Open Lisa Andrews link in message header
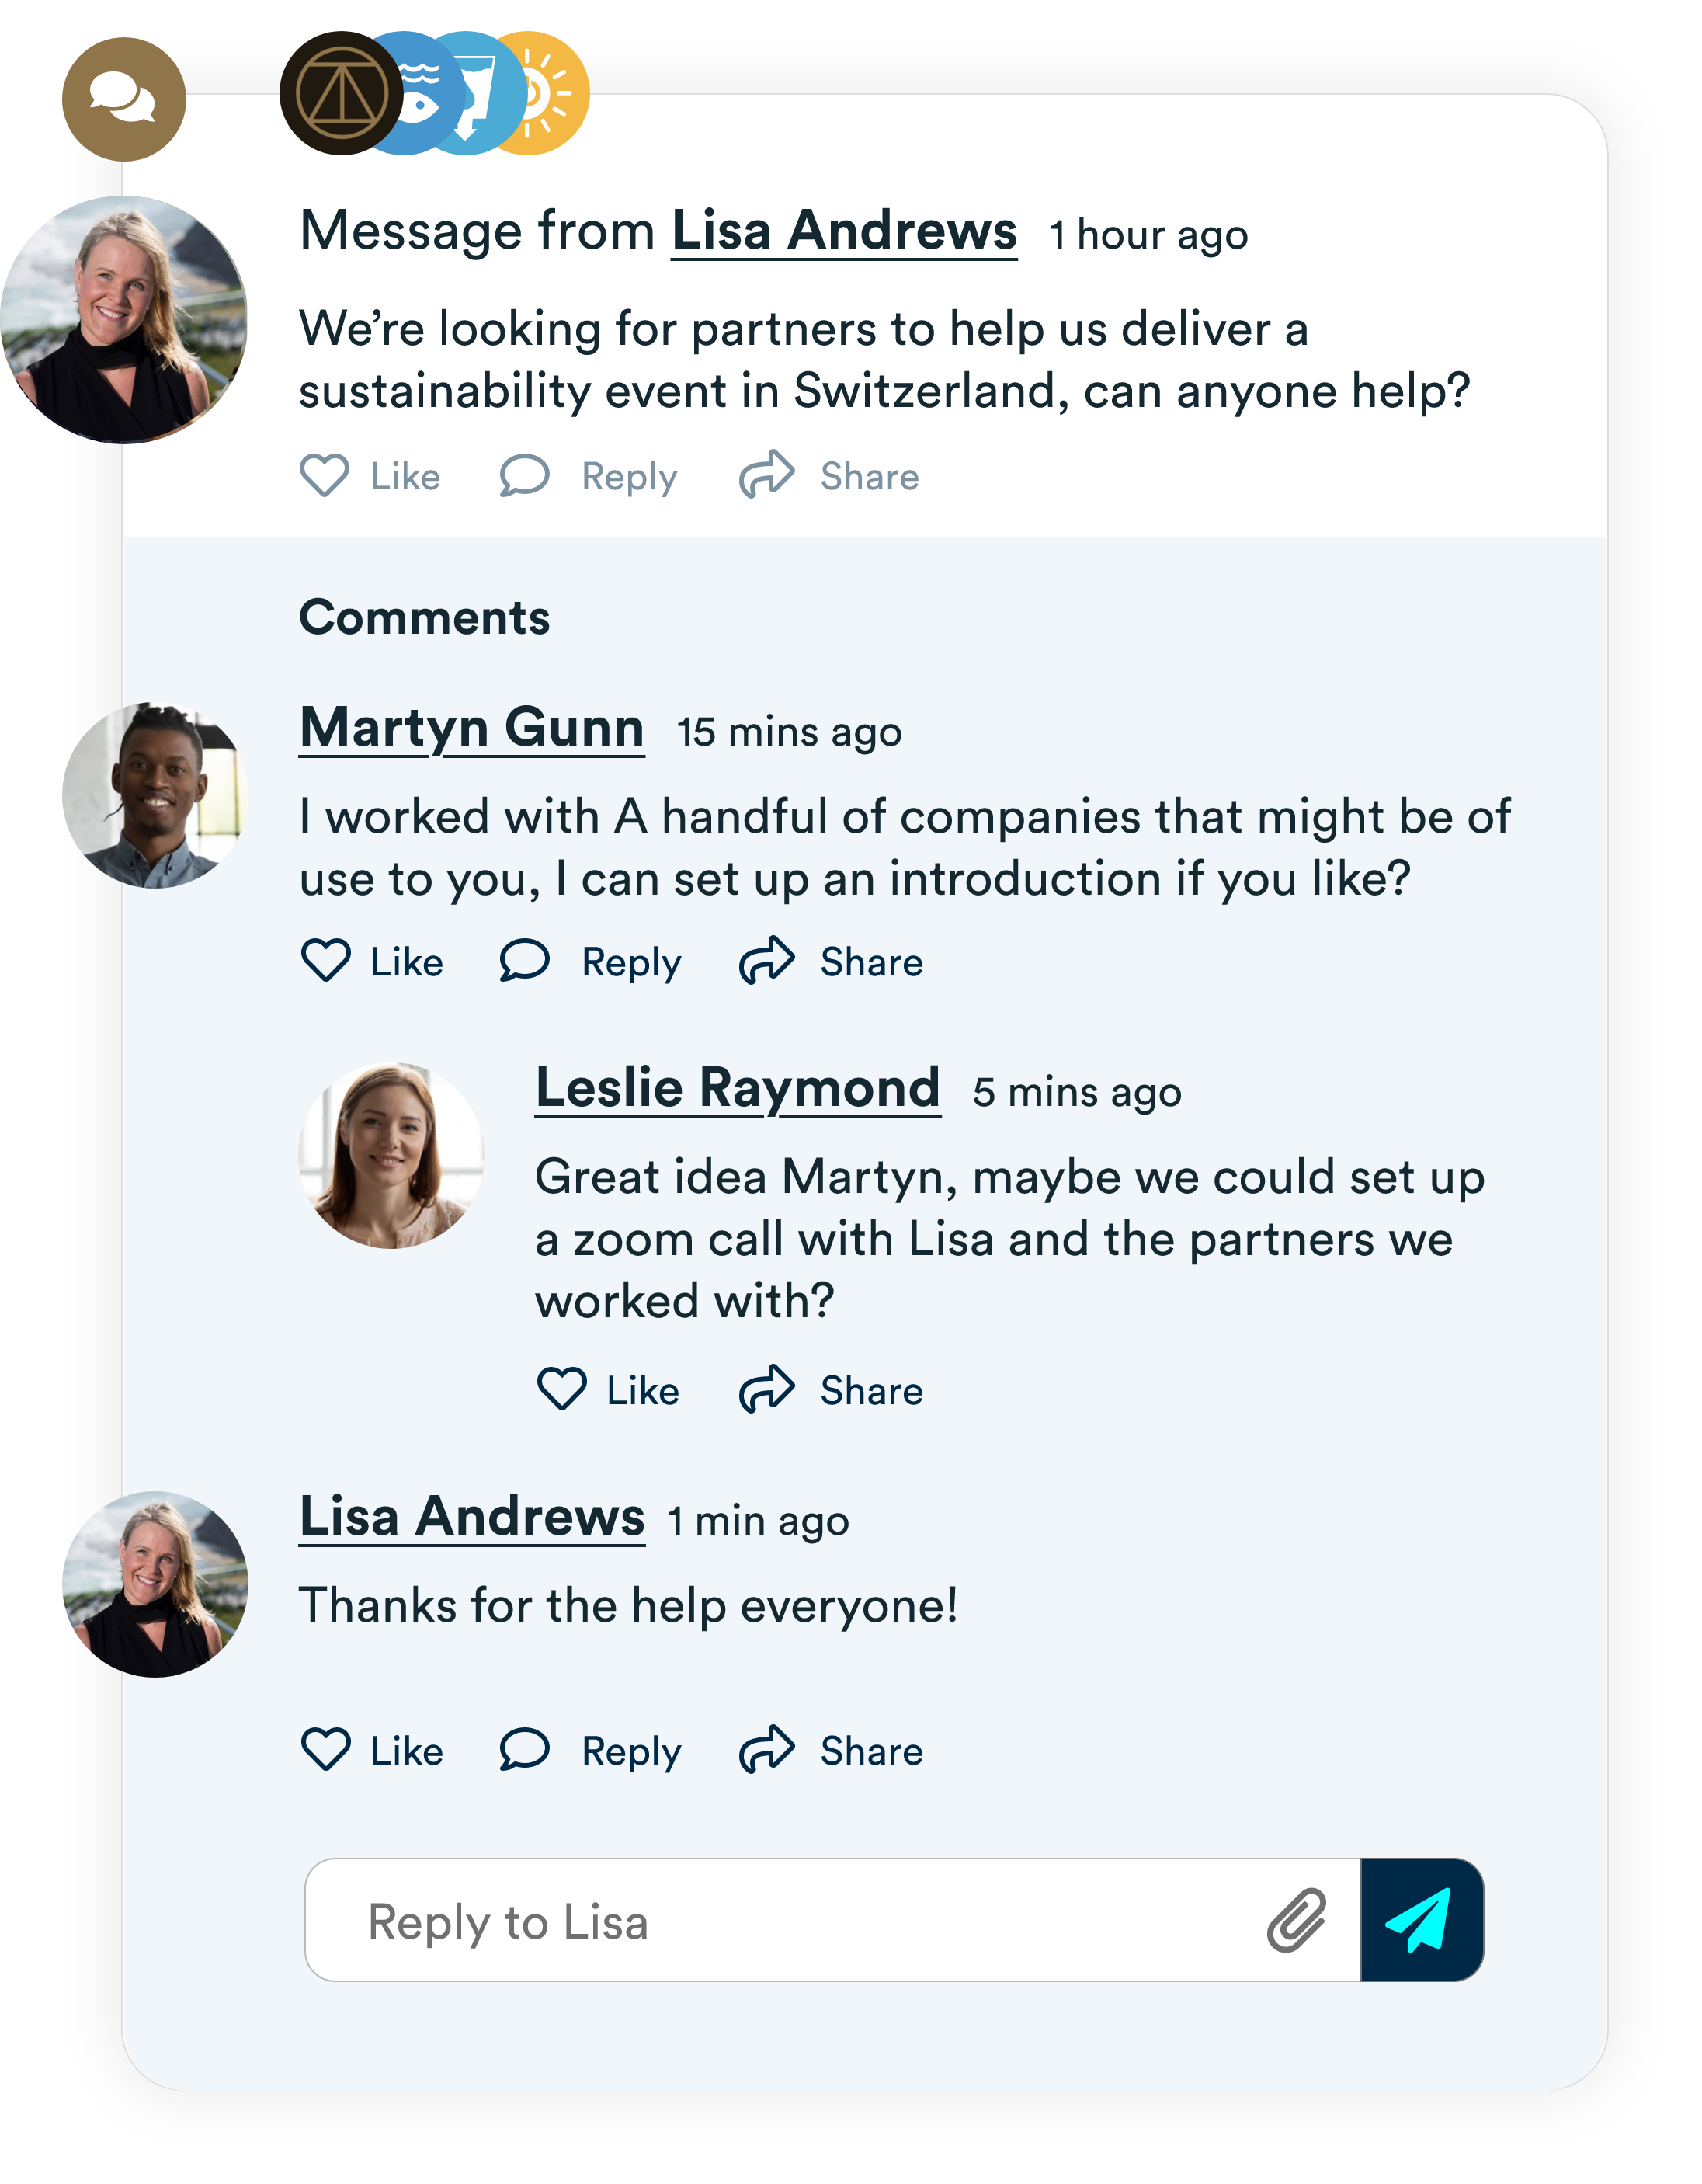The image size is (1702, 2184). click(x=843, y=231)
